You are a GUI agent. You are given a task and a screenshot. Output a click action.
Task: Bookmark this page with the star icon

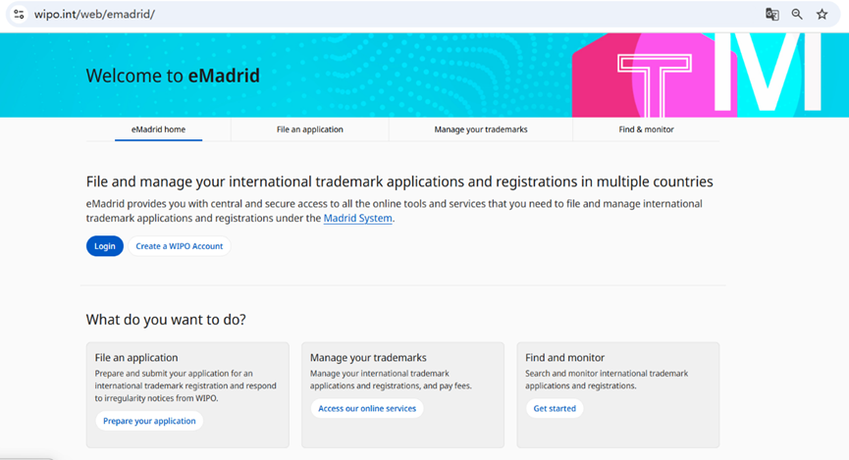822,14
